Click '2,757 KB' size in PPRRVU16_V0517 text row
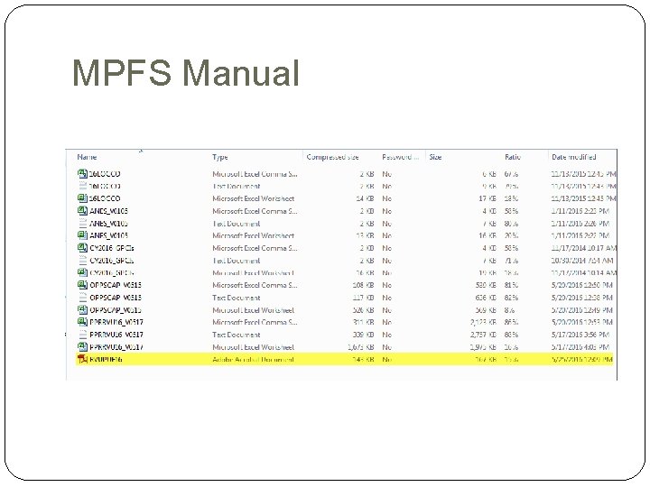 click(x=483, y=335)
